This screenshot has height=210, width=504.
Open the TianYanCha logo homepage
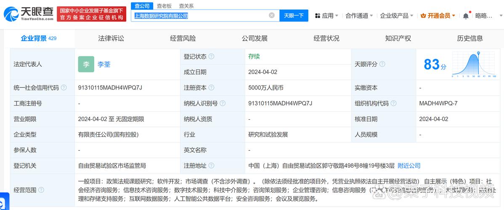click(29, 14)
